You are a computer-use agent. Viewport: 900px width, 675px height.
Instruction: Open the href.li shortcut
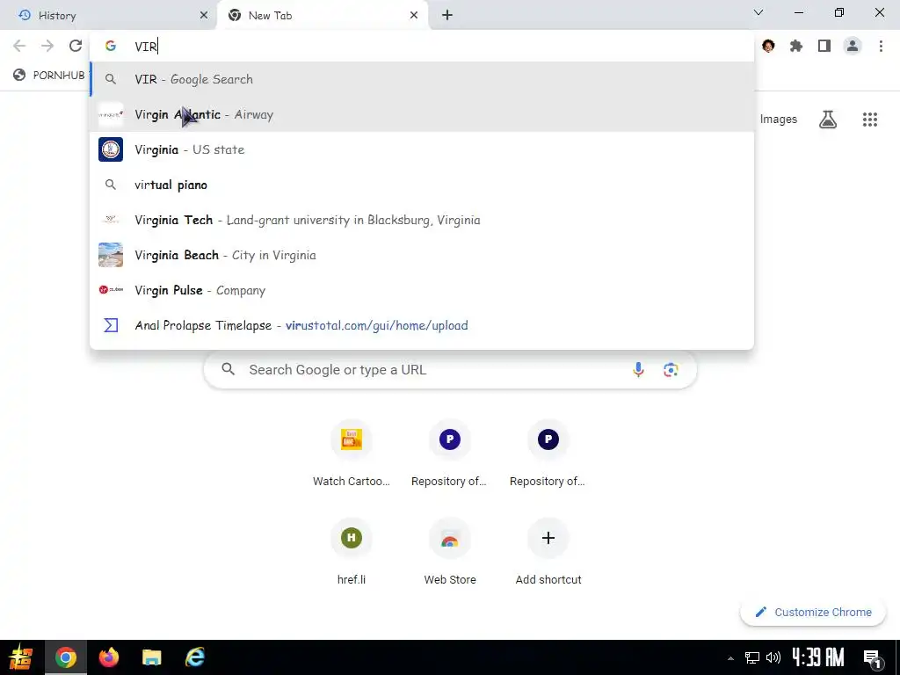click(352, 552)
